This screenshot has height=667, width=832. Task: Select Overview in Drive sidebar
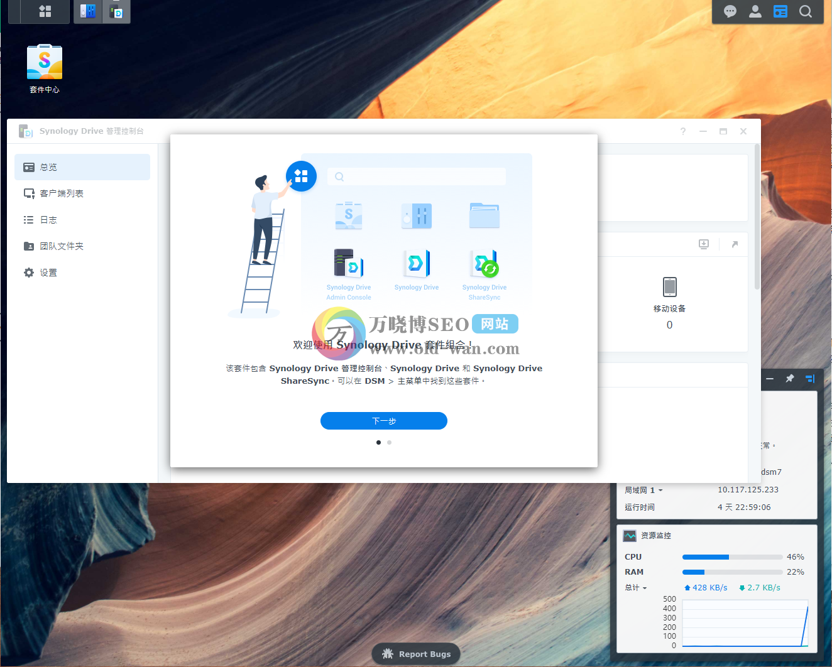pyautogui.click(x=82, y=167)
